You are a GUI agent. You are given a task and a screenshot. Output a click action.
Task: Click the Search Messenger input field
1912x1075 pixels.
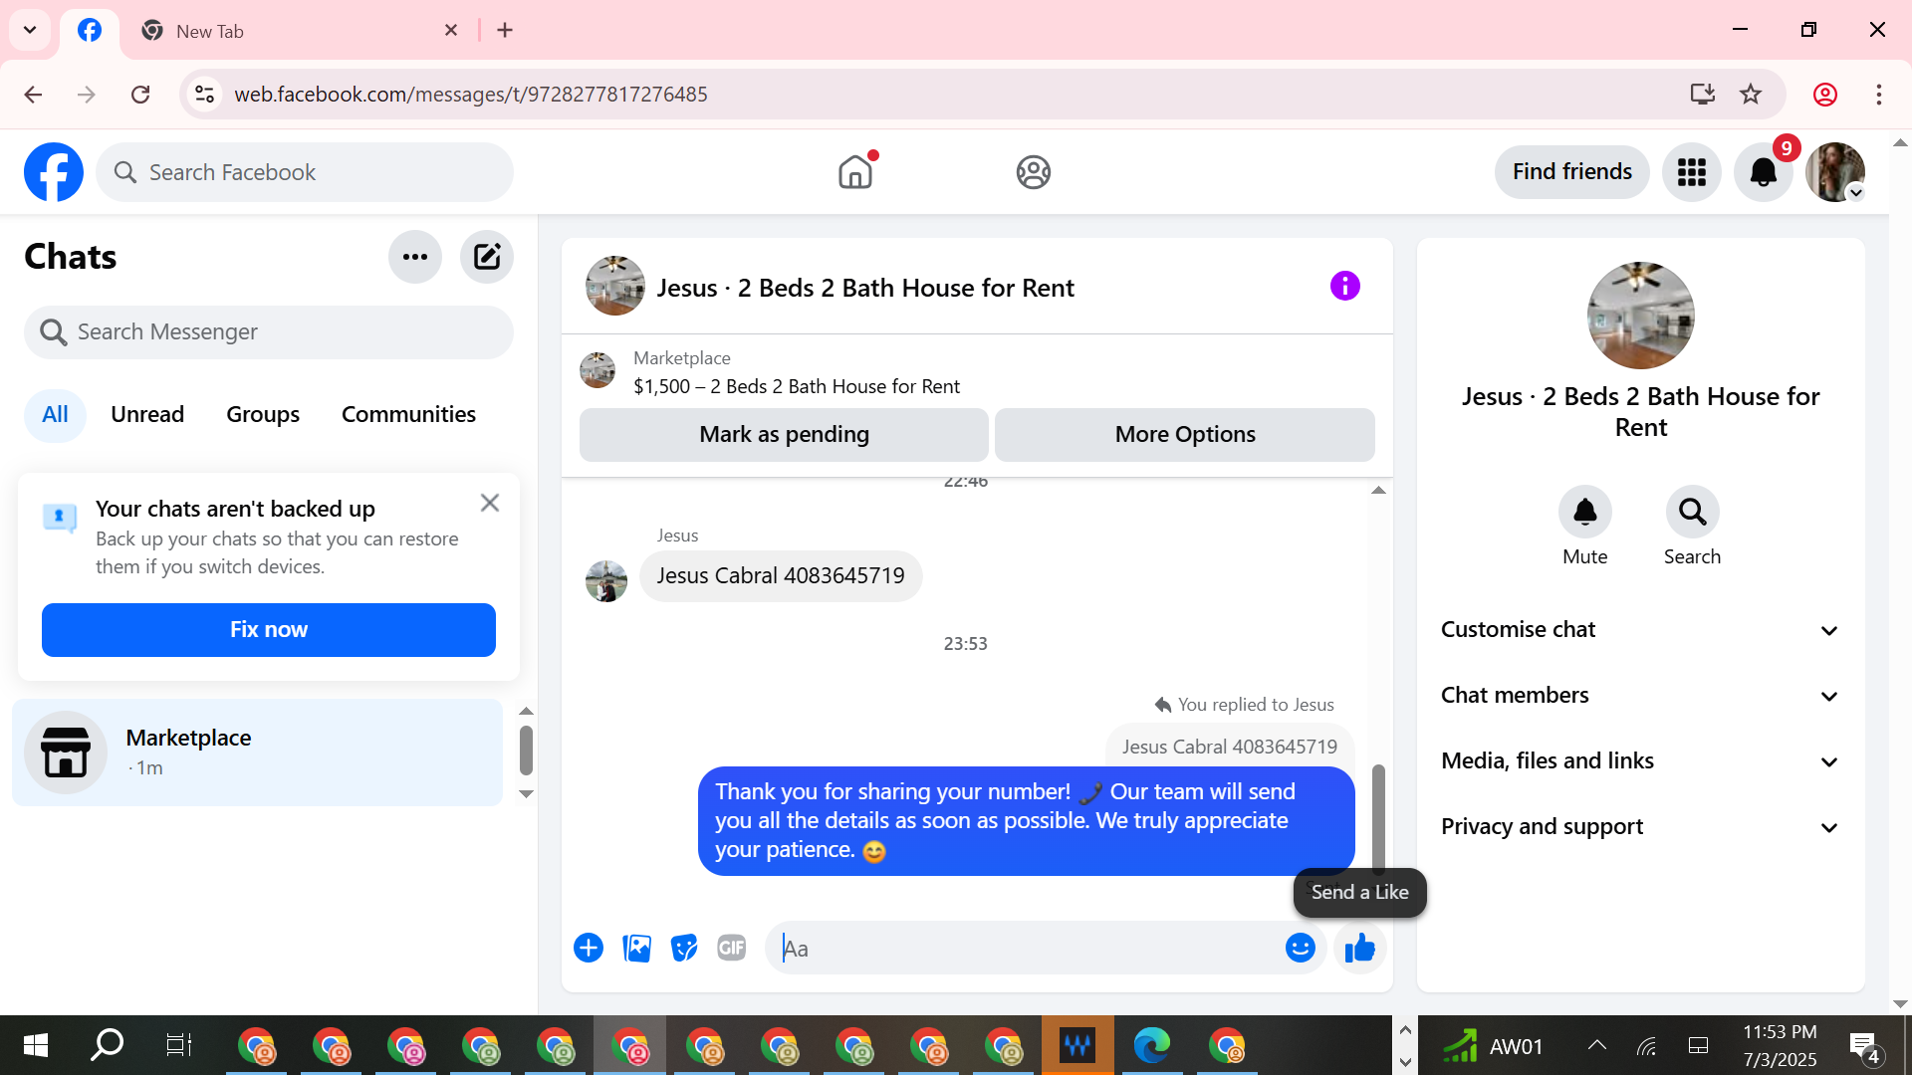(x=269, y=332)
